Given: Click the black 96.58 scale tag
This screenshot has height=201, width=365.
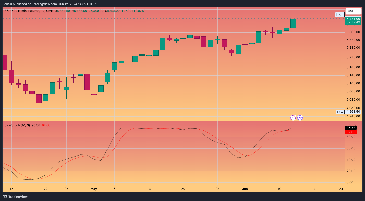Looking at the screenshot, I should pos(350,128).
